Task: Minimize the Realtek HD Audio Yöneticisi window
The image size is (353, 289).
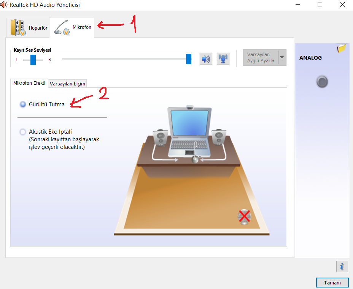Action: pos(298,5)
